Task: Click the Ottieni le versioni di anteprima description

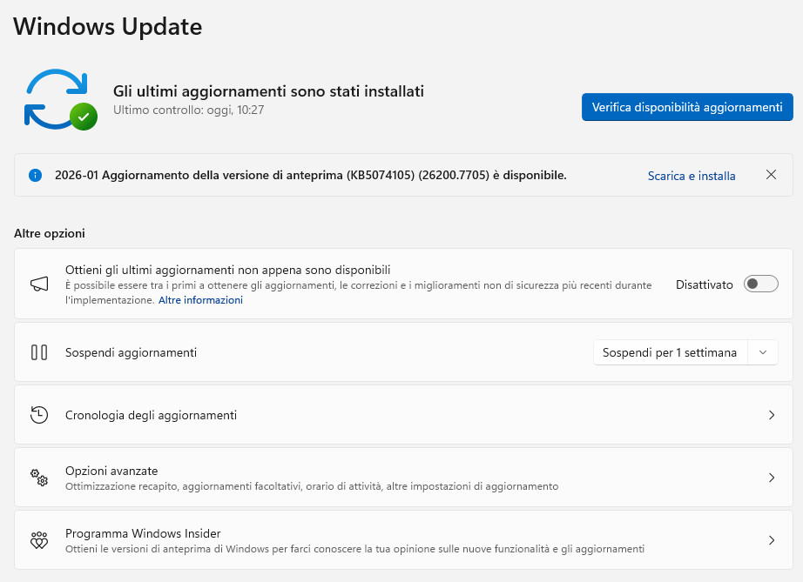Action: [x=354, y=549]
